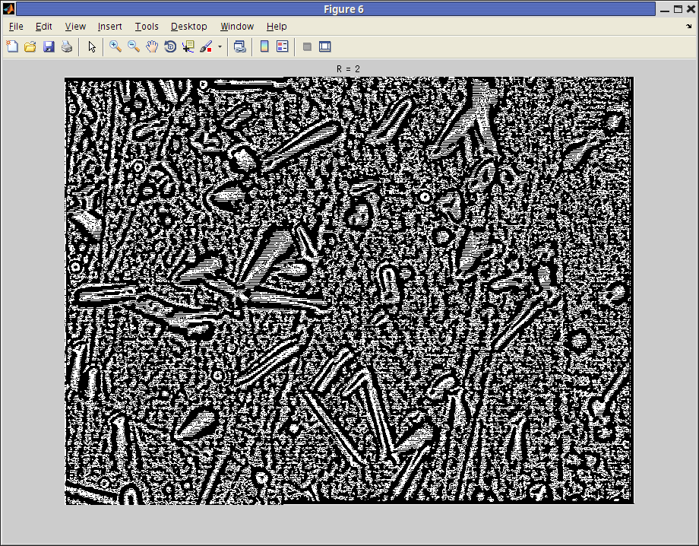The width and height of the screenshot is (699, 546).
Task: Click the Link Plot icon
Action: tap(240, 46)
